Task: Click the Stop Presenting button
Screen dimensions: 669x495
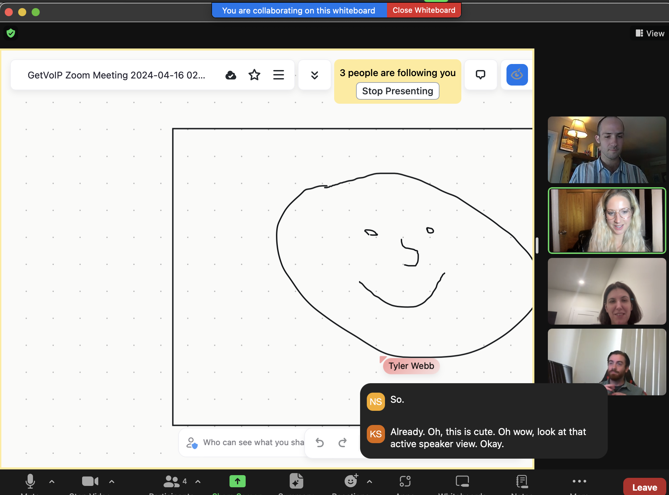Action: 397,91
